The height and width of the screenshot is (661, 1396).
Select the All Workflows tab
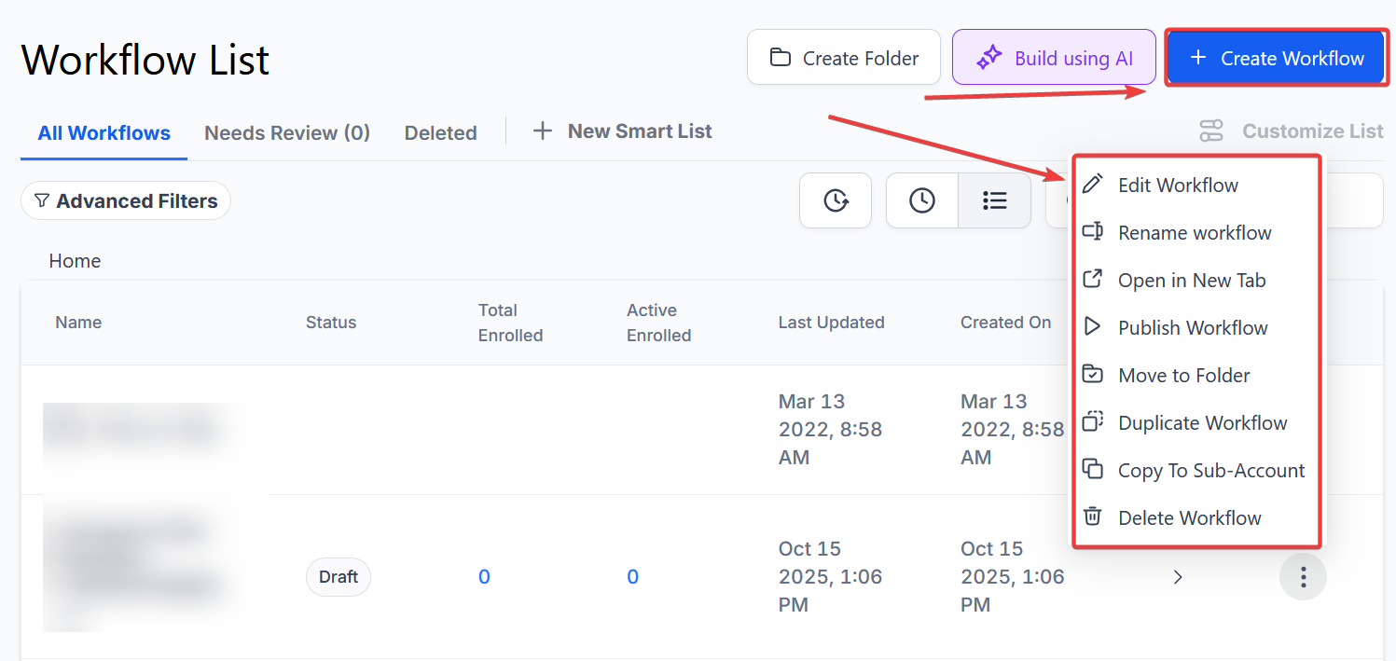[x=104, y=132]
